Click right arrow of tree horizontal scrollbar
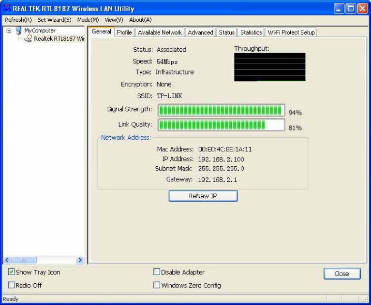Viewport: 371px width, 305px height. (x=80, y=260)
